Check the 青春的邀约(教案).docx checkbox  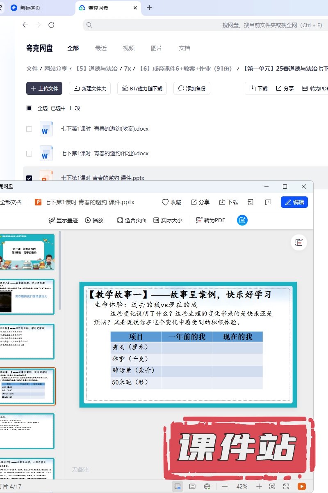29,129
